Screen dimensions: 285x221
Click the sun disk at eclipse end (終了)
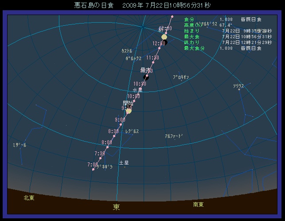[164, 37]
